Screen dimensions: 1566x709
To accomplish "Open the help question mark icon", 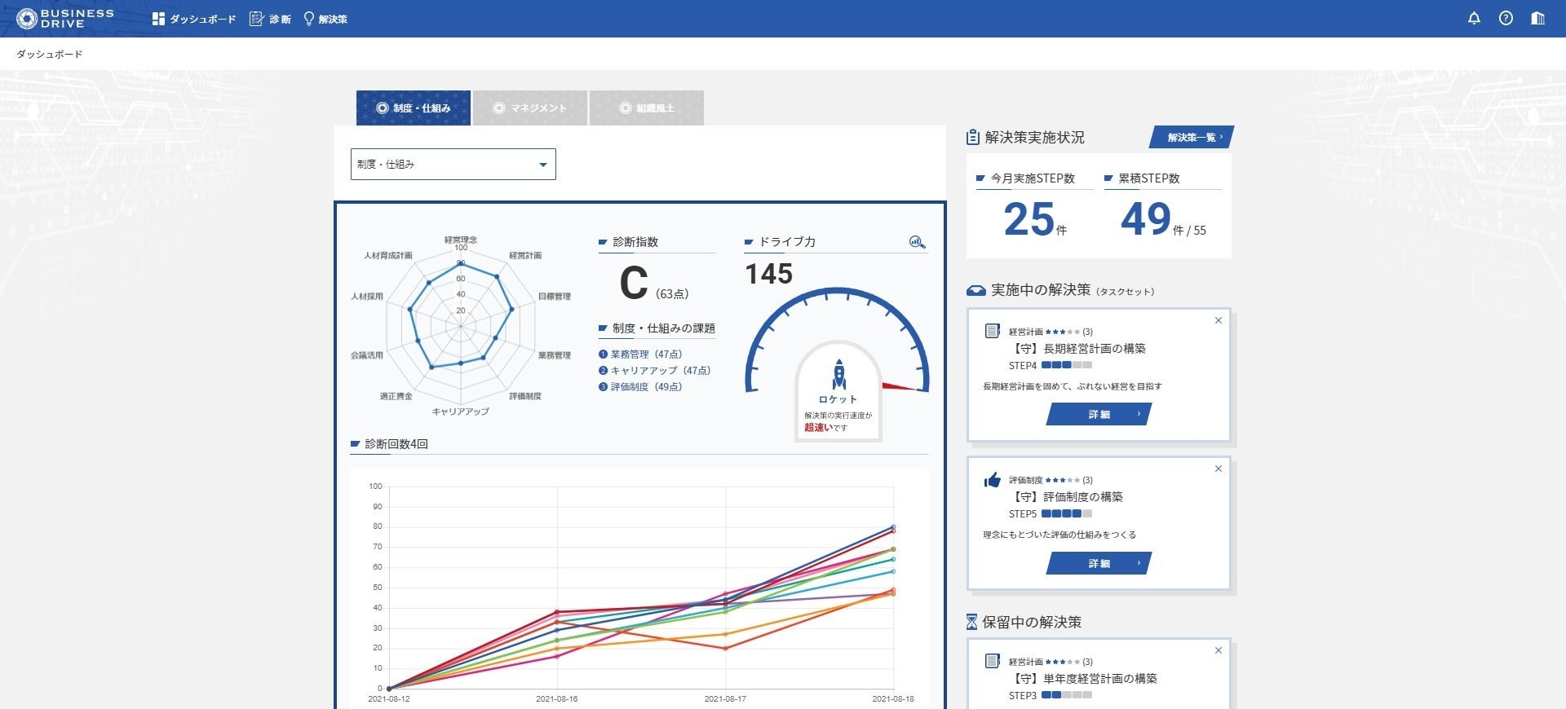I will [1506, 18].
